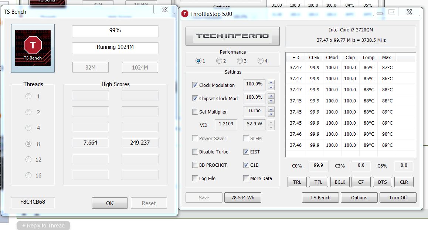Open ThrottleStop Options
Image resolution: width=428 pixels, height=230 pixels.
[359, 197]
